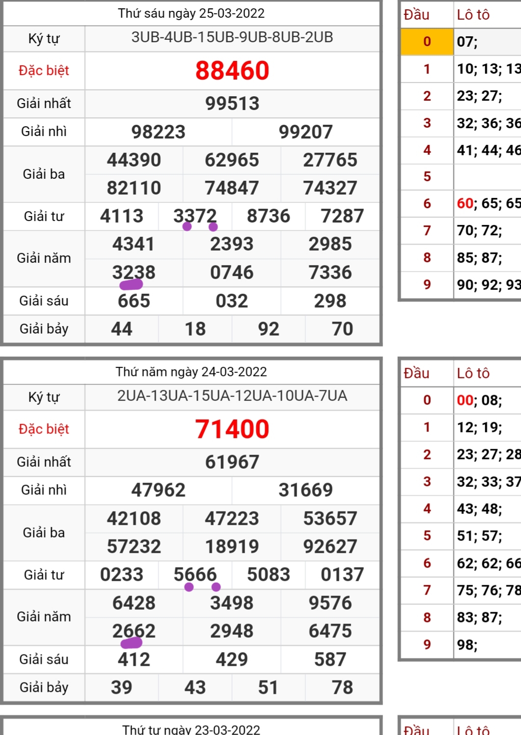Click the Giải sáu number 665

tap(134, 301)
